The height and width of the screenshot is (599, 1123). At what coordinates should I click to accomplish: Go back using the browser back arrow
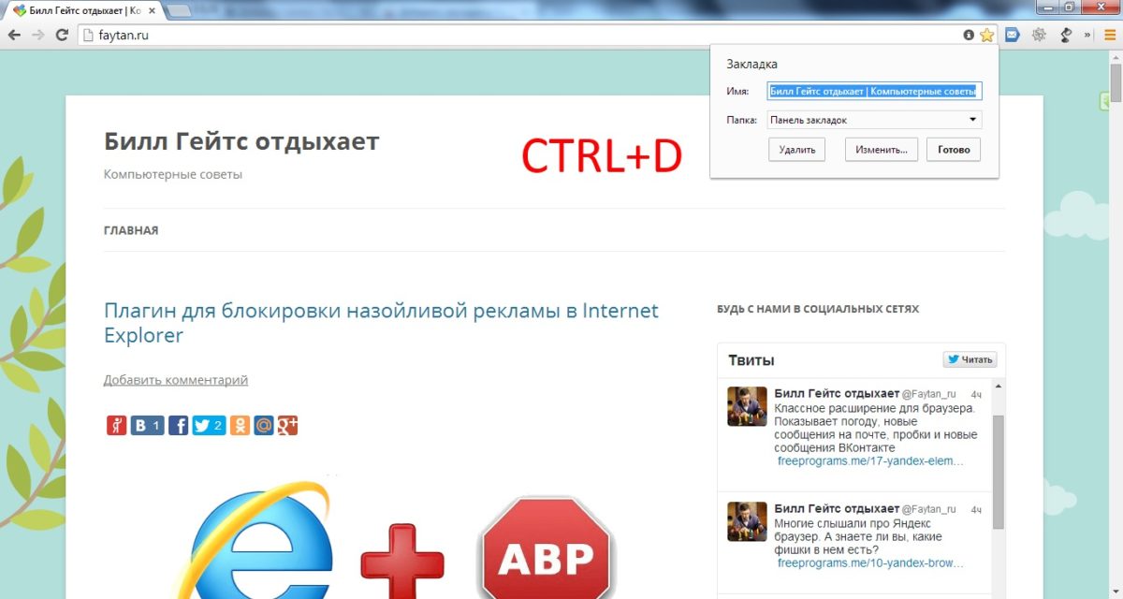click(14, 35)
